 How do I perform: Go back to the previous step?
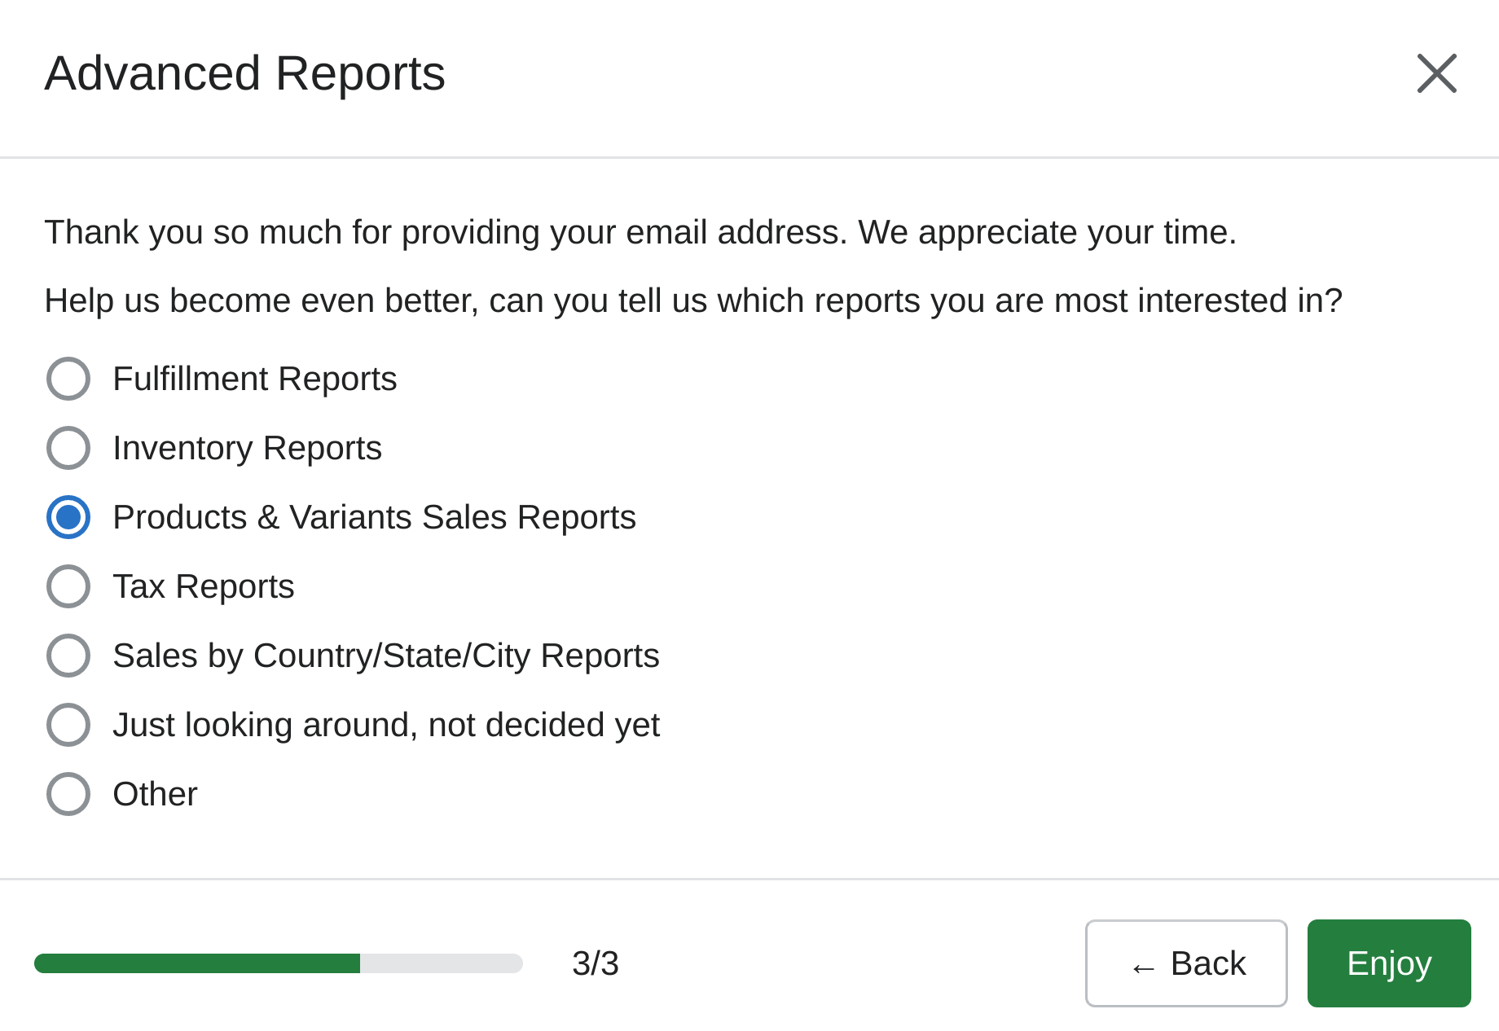(x=1185, y=963)
